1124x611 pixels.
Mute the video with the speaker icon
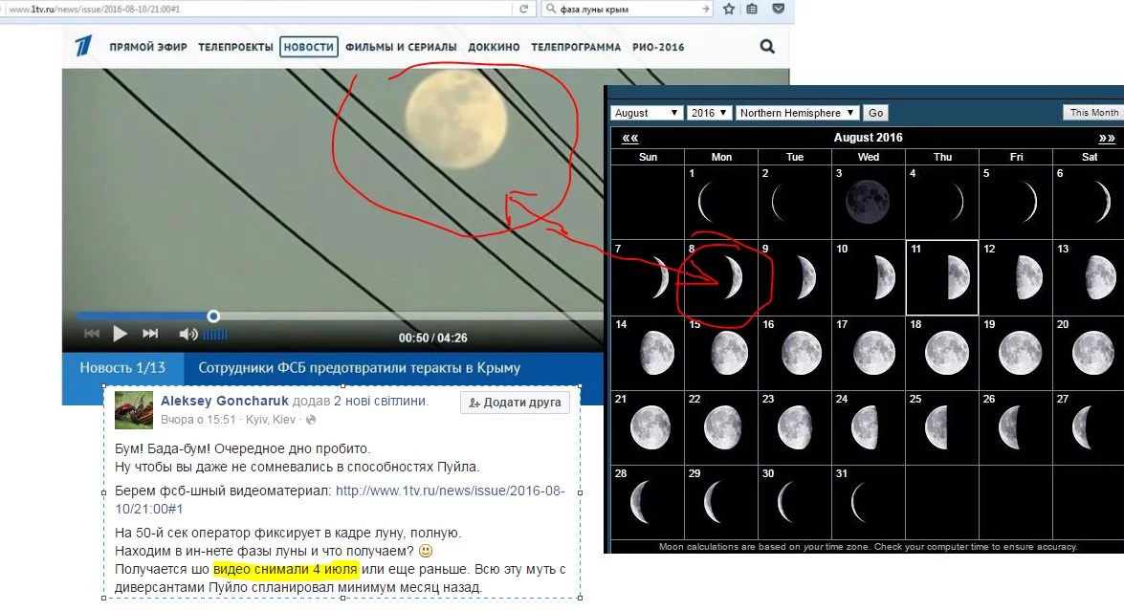pyautogui.click(x=187, y=334)
